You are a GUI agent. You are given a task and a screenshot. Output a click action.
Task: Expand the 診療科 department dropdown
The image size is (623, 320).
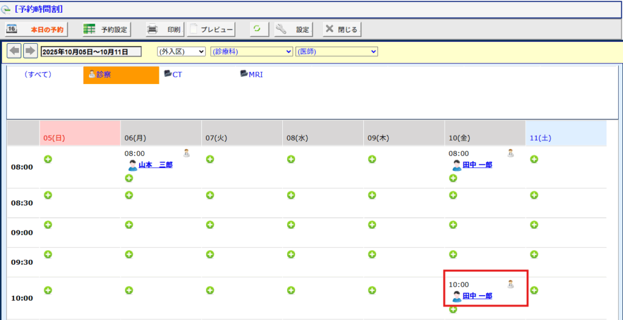point(251,52)
